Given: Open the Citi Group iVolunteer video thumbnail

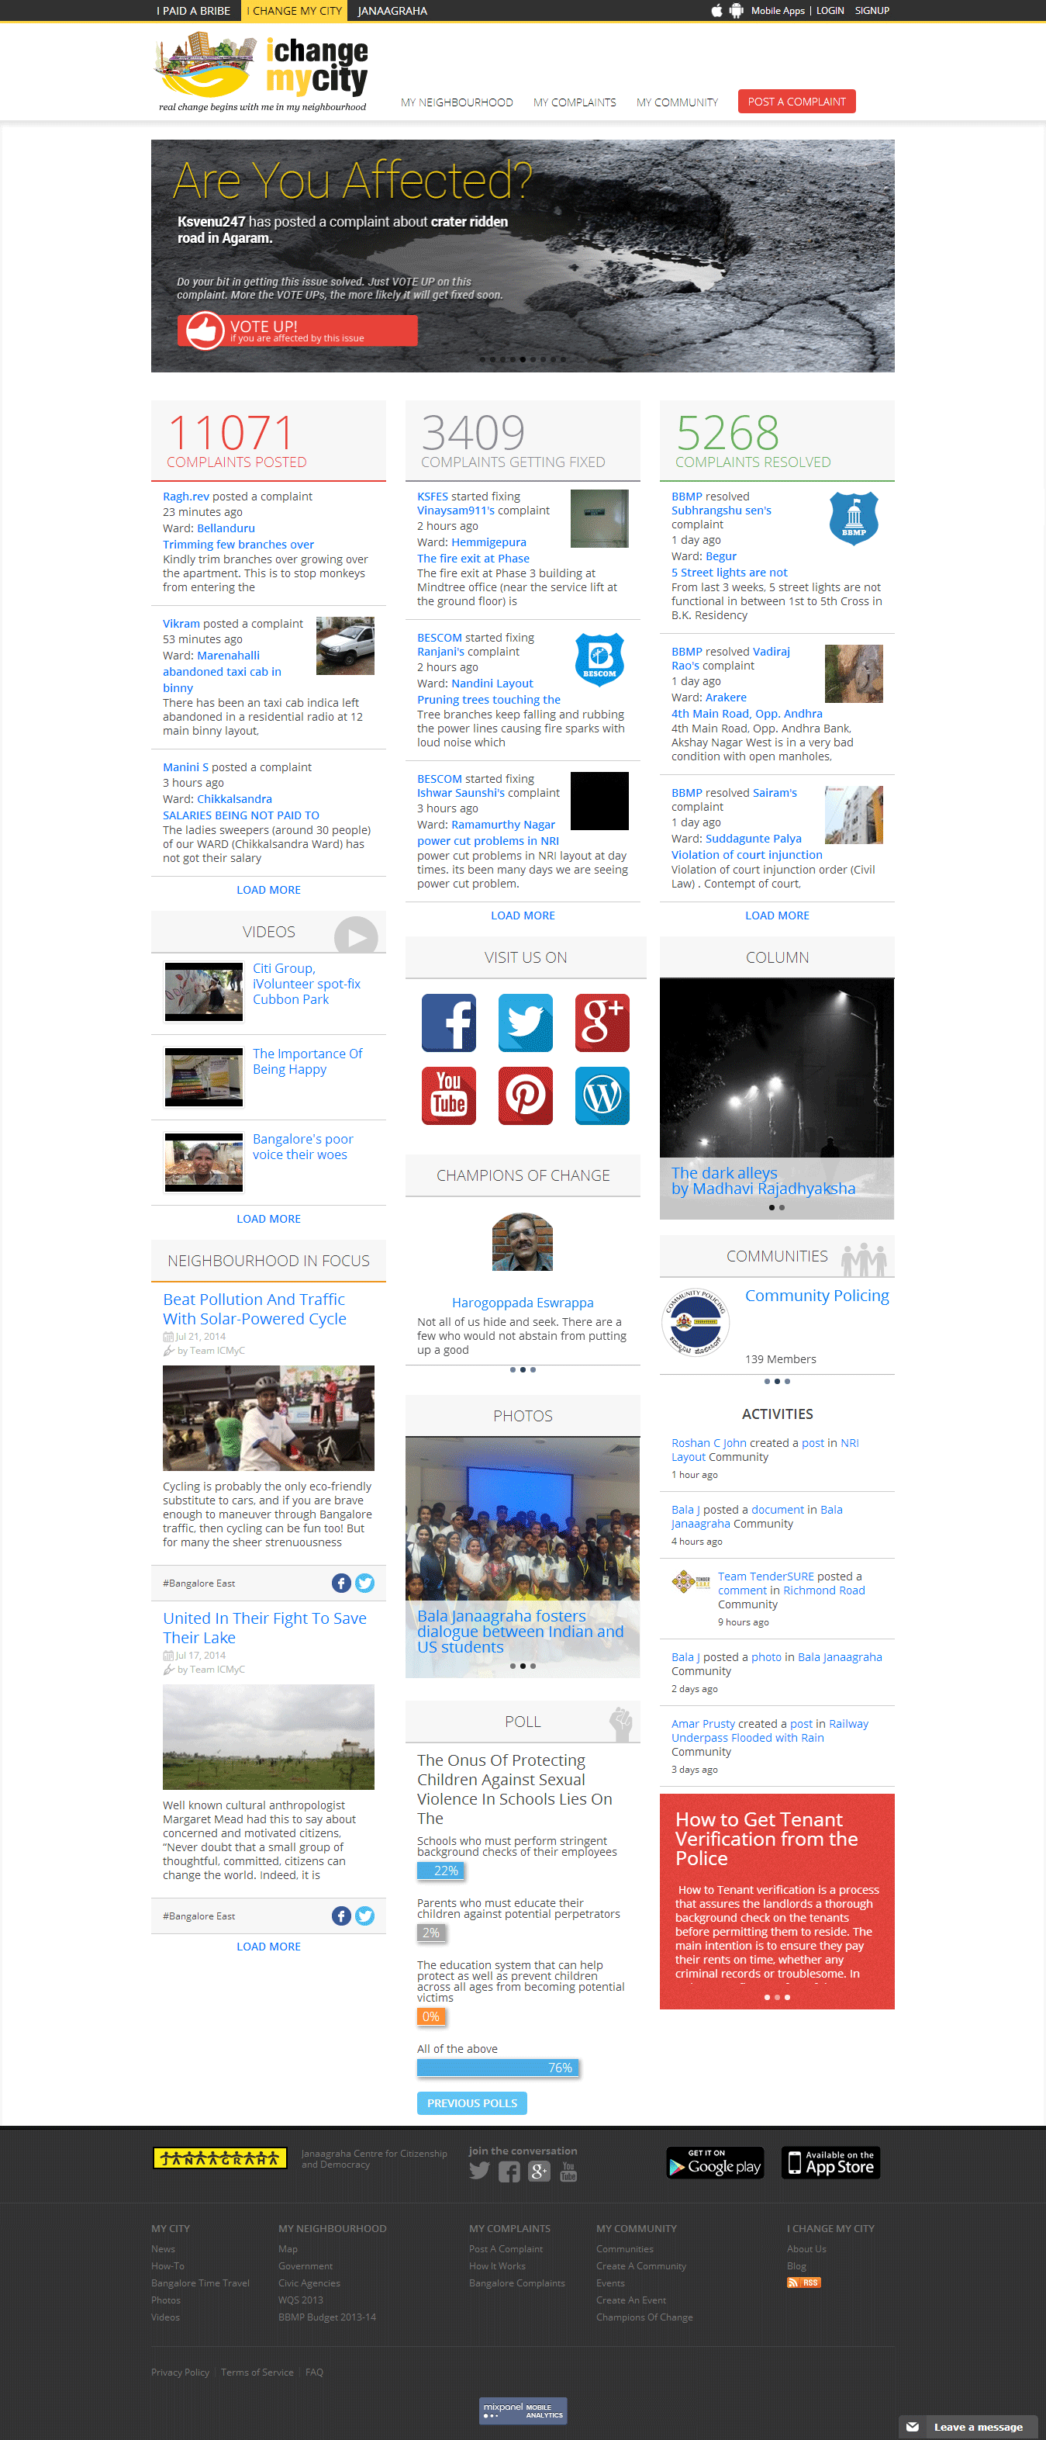Looking at the screenshot, I should [x=203, y=992].
